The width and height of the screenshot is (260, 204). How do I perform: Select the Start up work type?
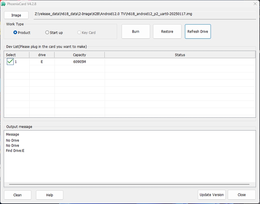(x=47, y=33)
